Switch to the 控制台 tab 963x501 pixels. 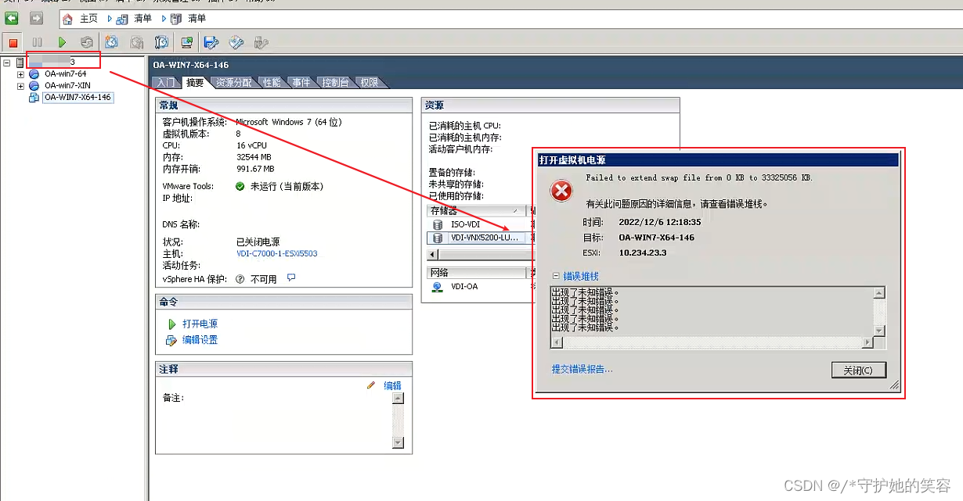pos(335,82)
